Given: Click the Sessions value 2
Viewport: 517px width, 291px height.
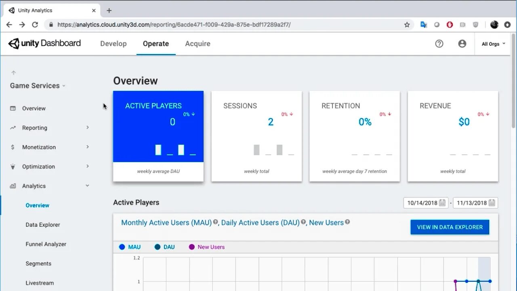Looking at the screenshot, I should tap(271, 122).
